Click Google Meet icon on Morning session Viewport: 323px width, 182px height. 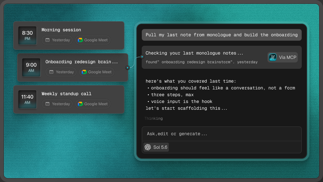80,40
